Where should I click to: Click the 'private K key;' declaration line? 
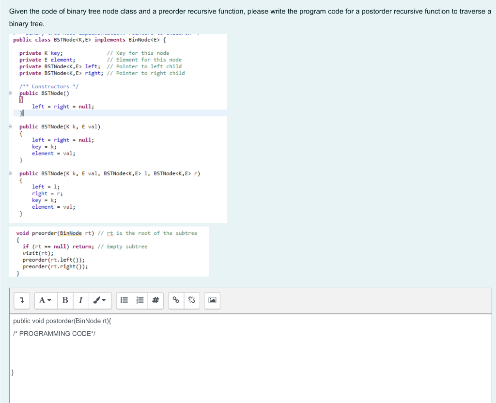[41, 53]
